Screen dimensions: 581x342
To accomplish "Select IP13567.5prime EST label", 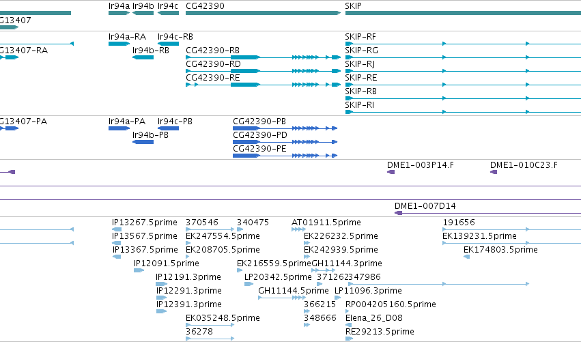I will (x=145, y=236).
